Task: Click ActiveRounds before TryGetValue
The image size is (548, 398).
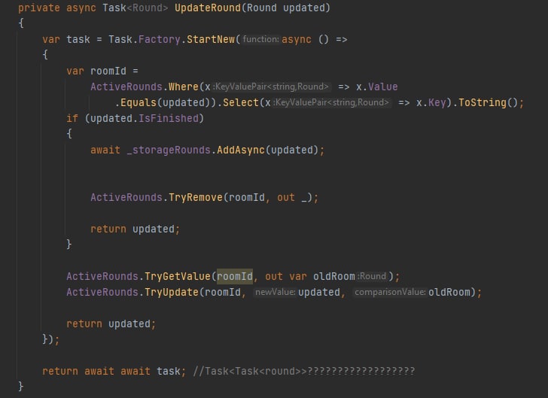Action: coord(102,276)
